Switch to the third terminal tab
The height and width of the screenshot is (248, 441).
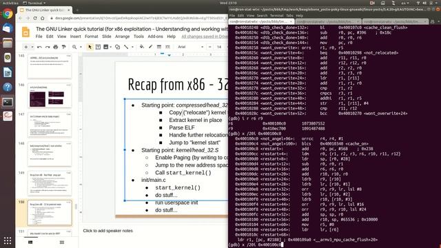pyautogui.click(x=395, y=21)
